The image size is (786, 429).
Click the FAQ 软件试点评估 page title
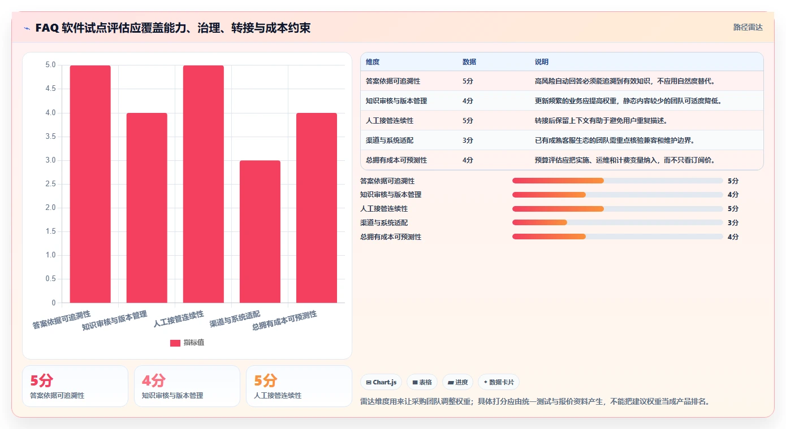point(173,28)
